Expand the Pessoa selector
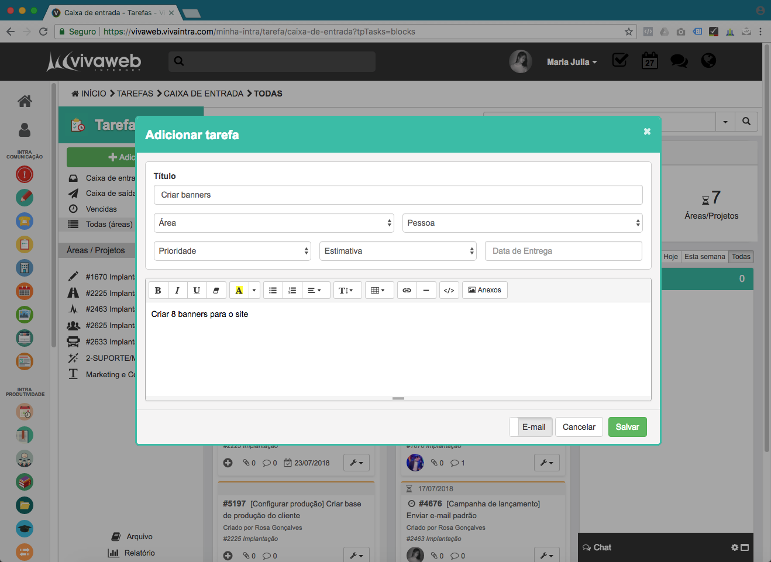 pos(522,223)
